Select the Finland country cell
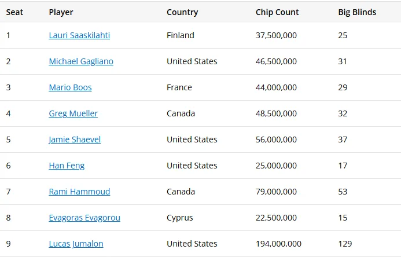401x257 pixels. [181, 35]
